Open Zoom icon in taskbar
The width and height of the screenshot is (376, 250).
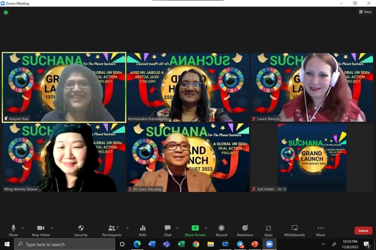[x=269, y=244]
